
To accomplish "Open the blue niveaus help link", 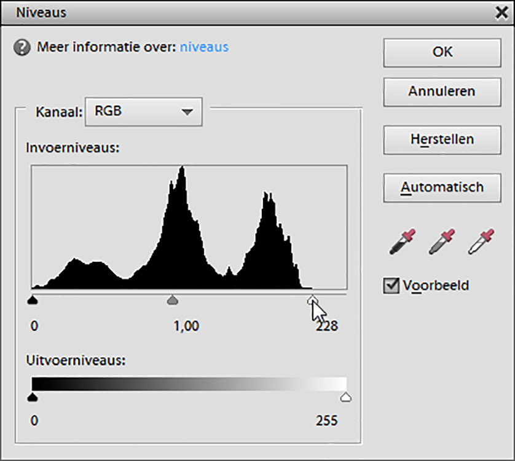I will coord(204,47).
